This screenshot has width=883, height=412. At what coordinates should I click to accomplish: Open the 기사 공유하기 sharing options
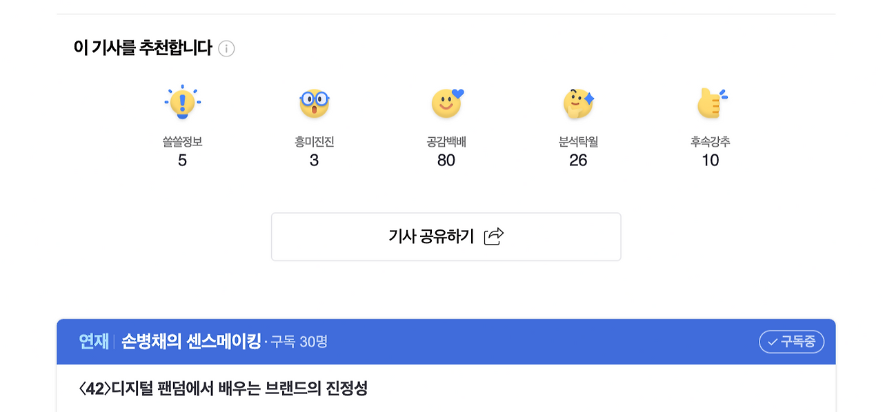click(x=446, y=236)
